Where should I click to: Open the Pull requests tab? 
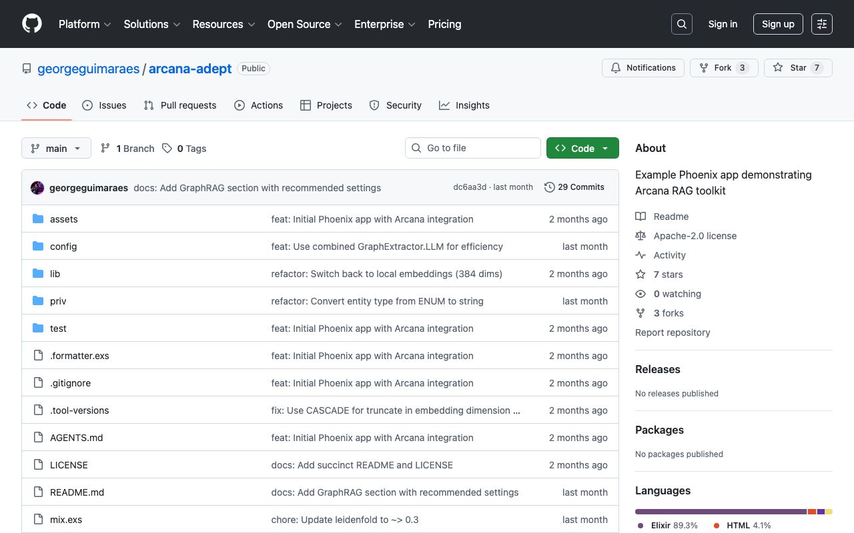click(180, 105)
